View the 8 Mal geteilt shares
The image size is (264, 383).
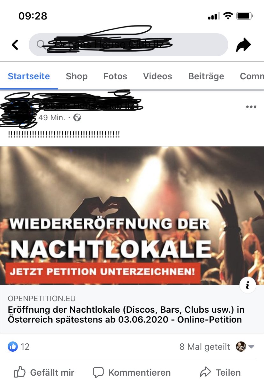pyautogui.click(x=205, y=347)
